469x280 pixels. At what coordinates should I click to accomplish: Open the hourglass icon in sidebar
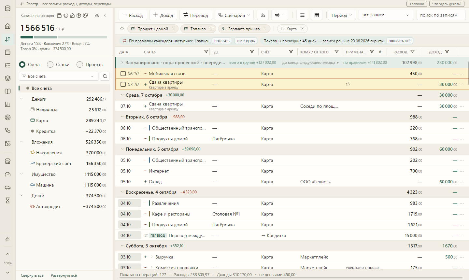pyautogui.click(x=8, y=200)
